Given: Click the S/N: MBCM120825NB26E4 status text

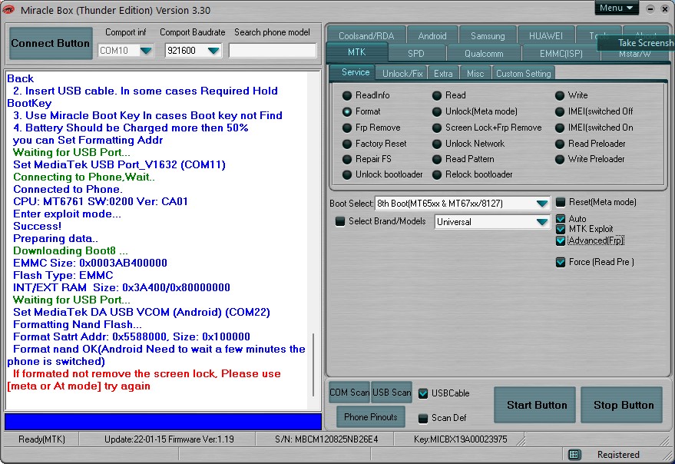Looking at the screenshot, I should pyautogui.click(x=326, y=439).
